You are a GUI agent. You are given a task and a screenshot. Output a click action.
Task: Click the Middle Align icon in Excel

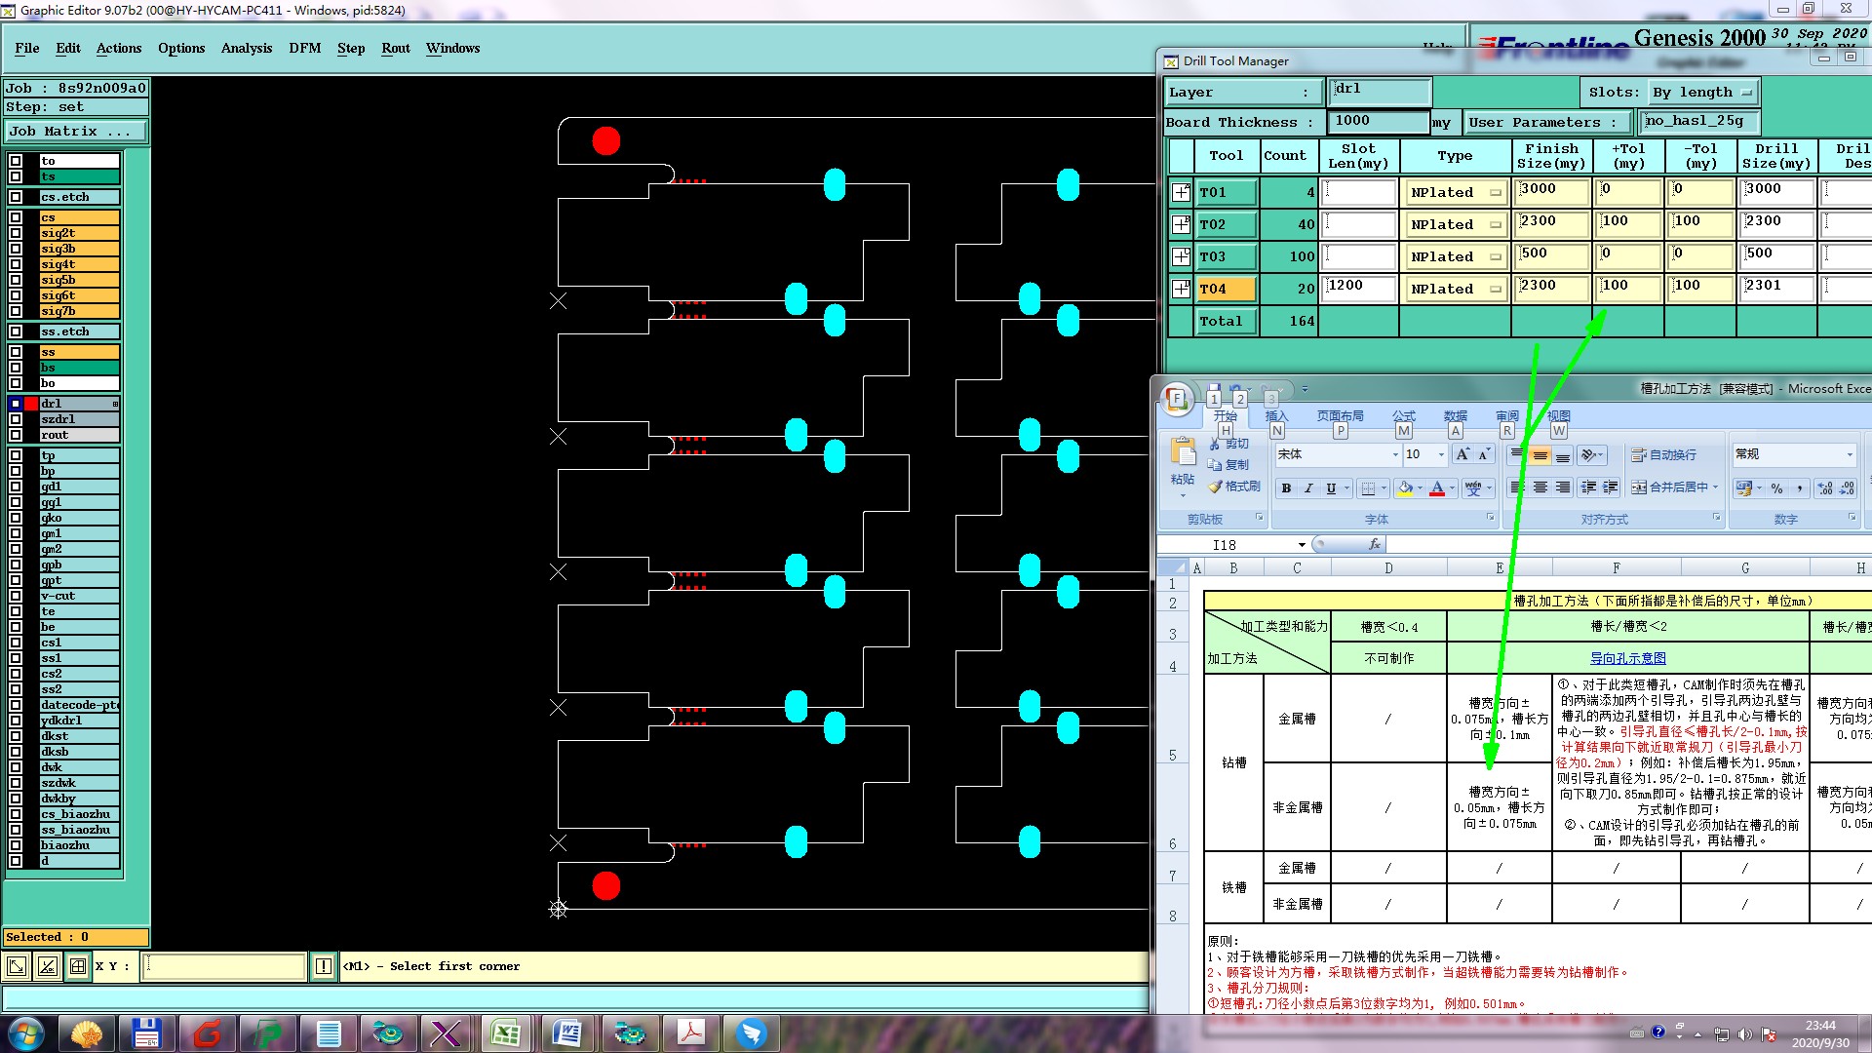pyautogui.click(x=1540, y=454)
